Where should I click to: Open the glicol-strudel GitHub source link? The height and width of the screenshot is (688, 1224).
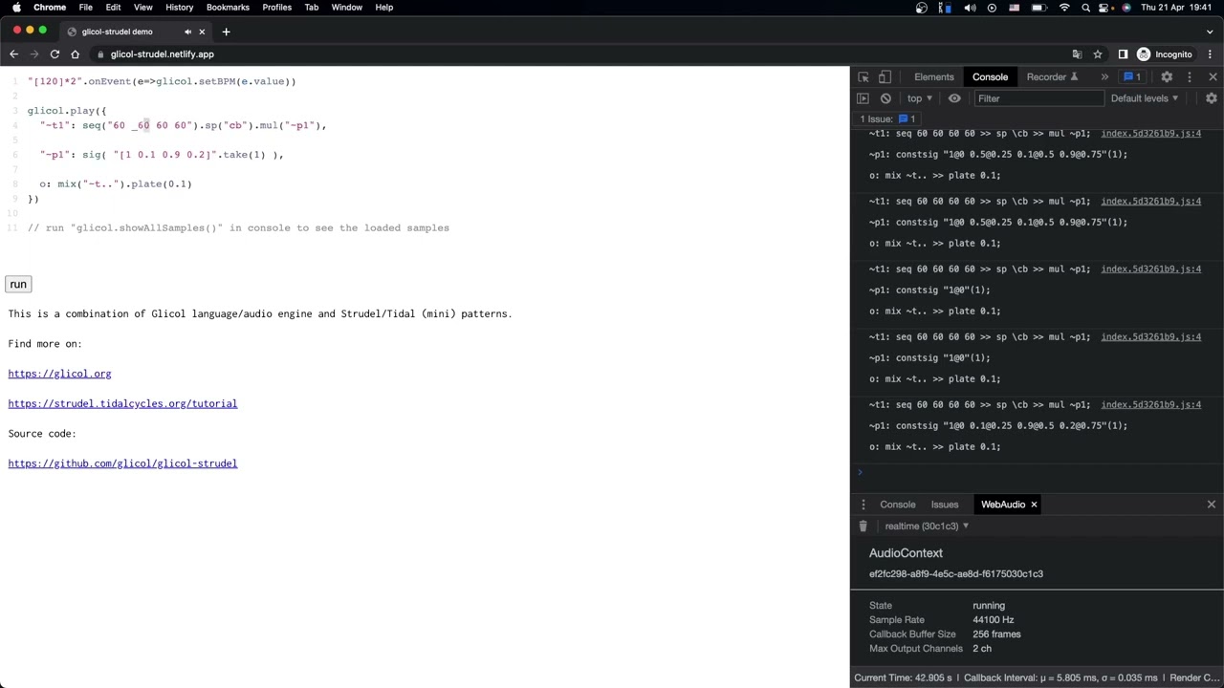[x=122, y=463]
